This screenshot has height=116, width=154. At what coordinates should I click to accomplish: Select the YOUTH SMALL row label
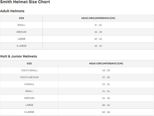tap(29, 70)
